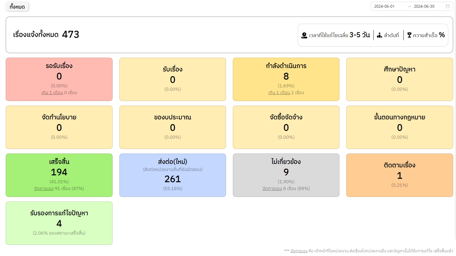Viewport: 456px width, 256px height.
Task: Click the จัดการเอง link in the footnote
Action: (x=299, y=251)
